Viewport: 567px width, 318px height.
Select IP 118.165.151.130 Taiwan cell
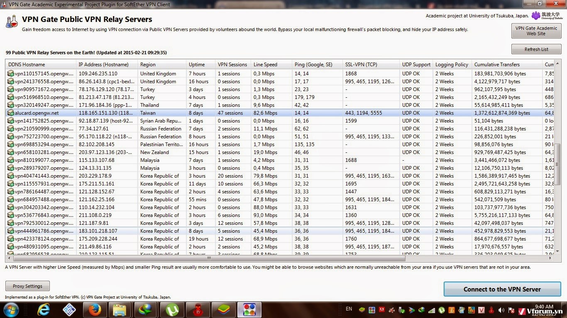(107, 113)
